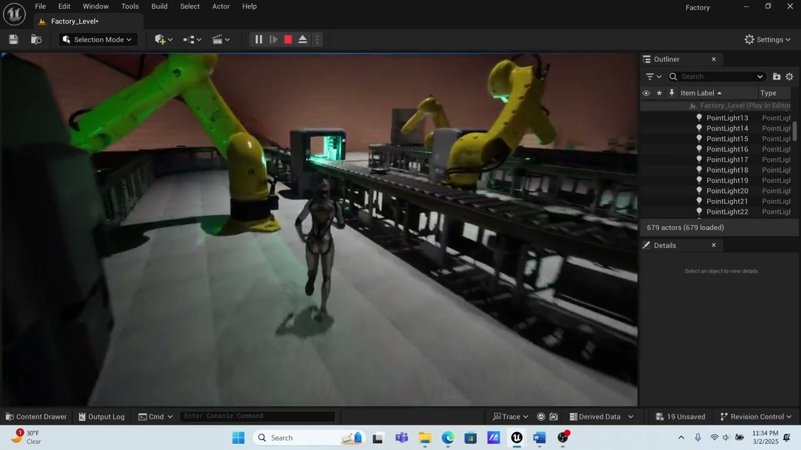The image size is (801, 450).
Task: Open the File menu
Action: [40, 6]
